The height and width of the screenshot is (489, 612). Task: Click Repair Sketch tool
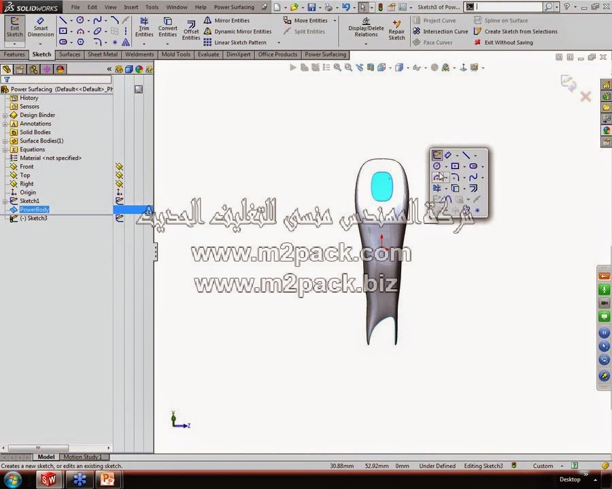(396, 30)
